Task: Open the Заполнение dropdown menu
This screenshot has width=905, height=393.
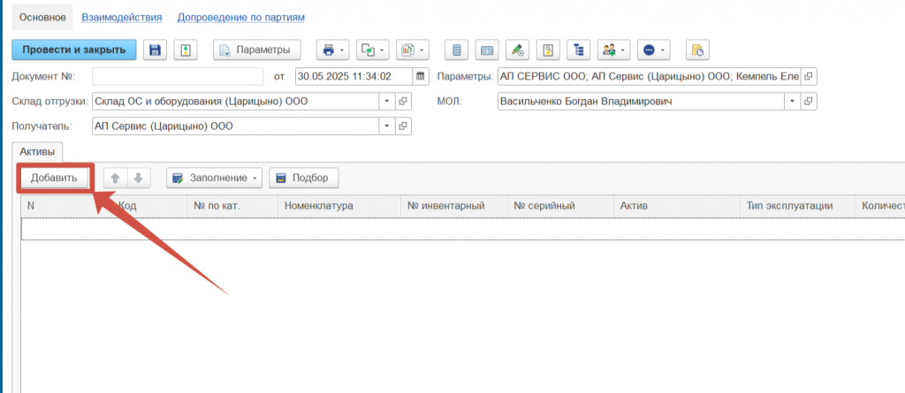Action: pyautogui.click(x=215, y=178)
